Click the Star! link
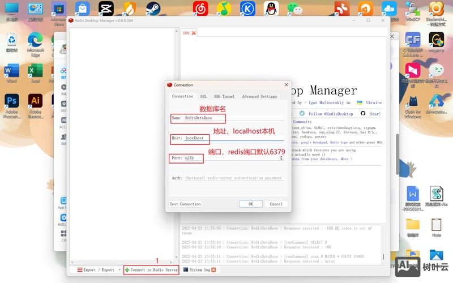Screen dimensions: 453x283 (375, 114)
